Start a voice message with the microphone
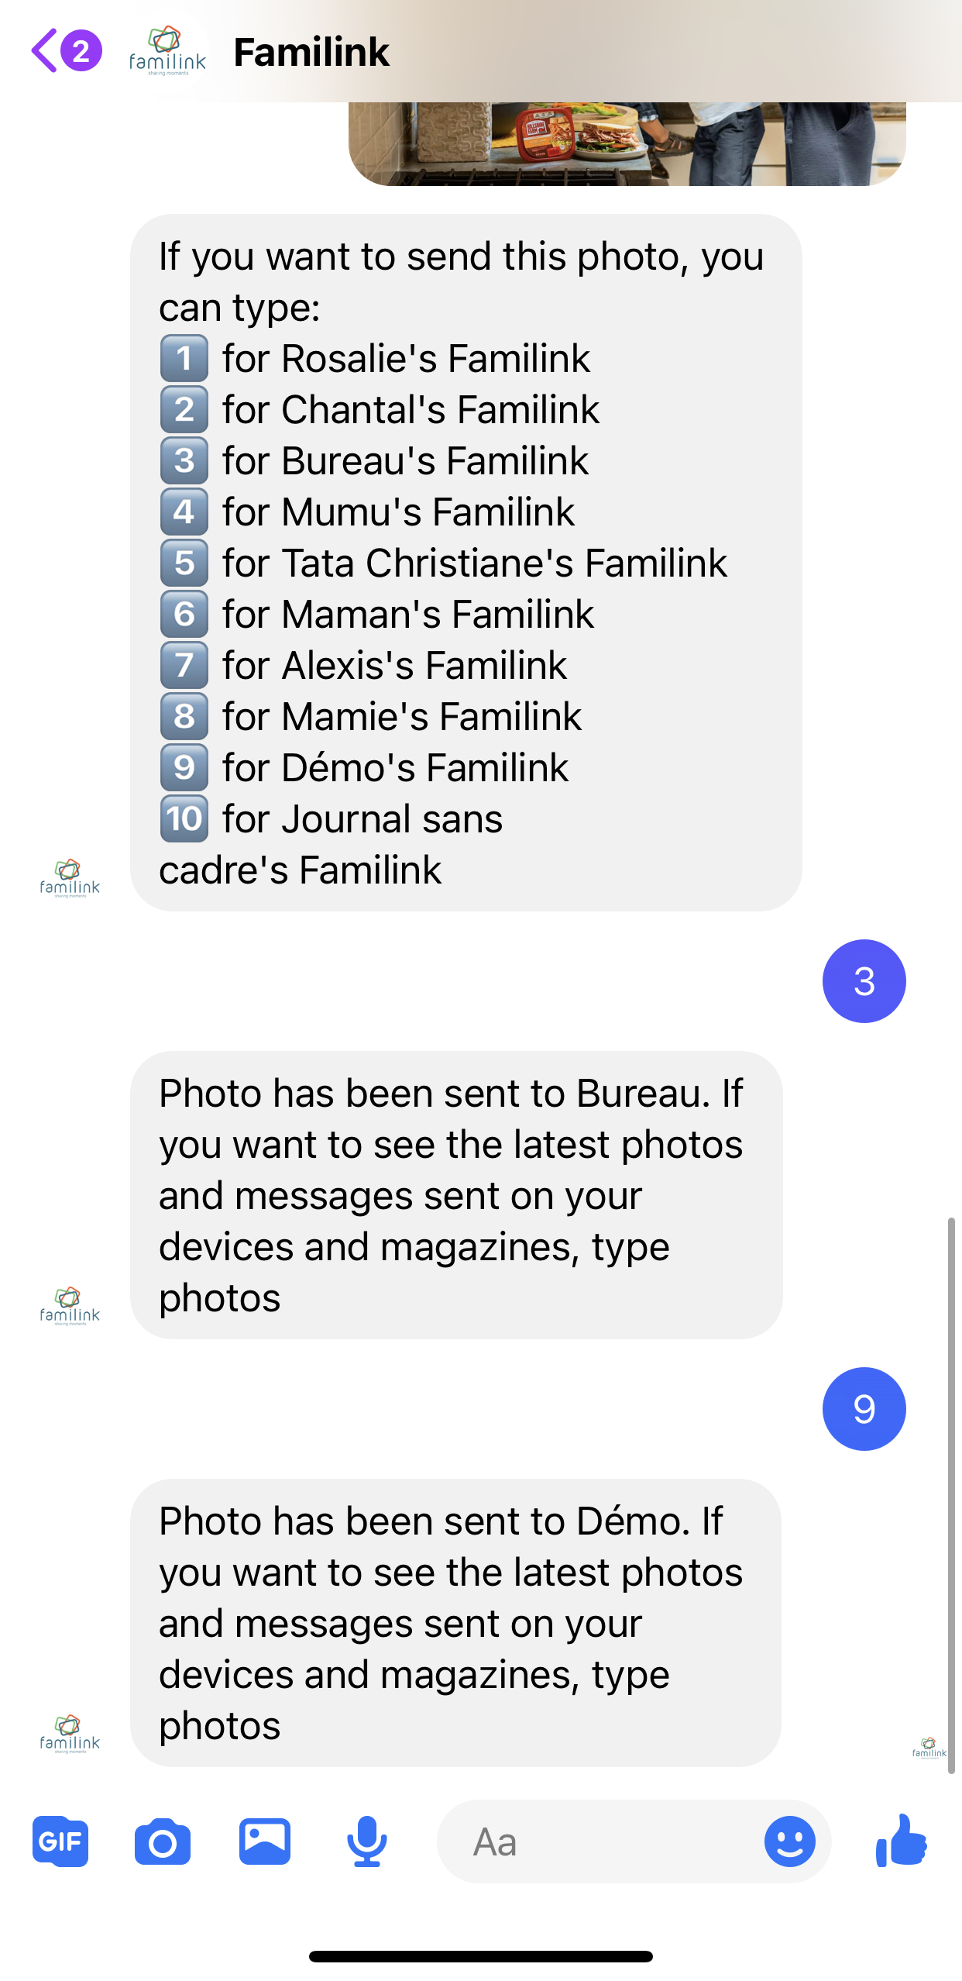The width and height of the screenshot is (962, 1981). pyautogui.click(x=367, y=1841)
